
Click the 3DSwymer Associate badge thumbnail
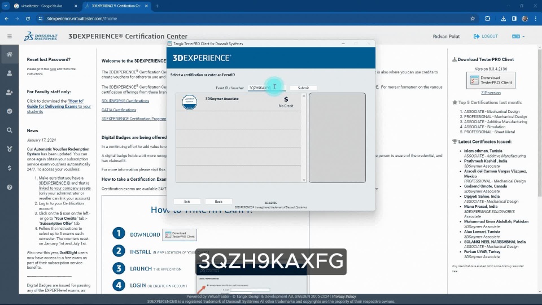click(190, 102)
